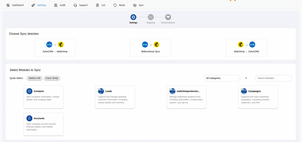Image resolution: width=302 pixels, height=142 pixels.
Task: Click the HistoricalSync step label
Action: coord(168,23)
